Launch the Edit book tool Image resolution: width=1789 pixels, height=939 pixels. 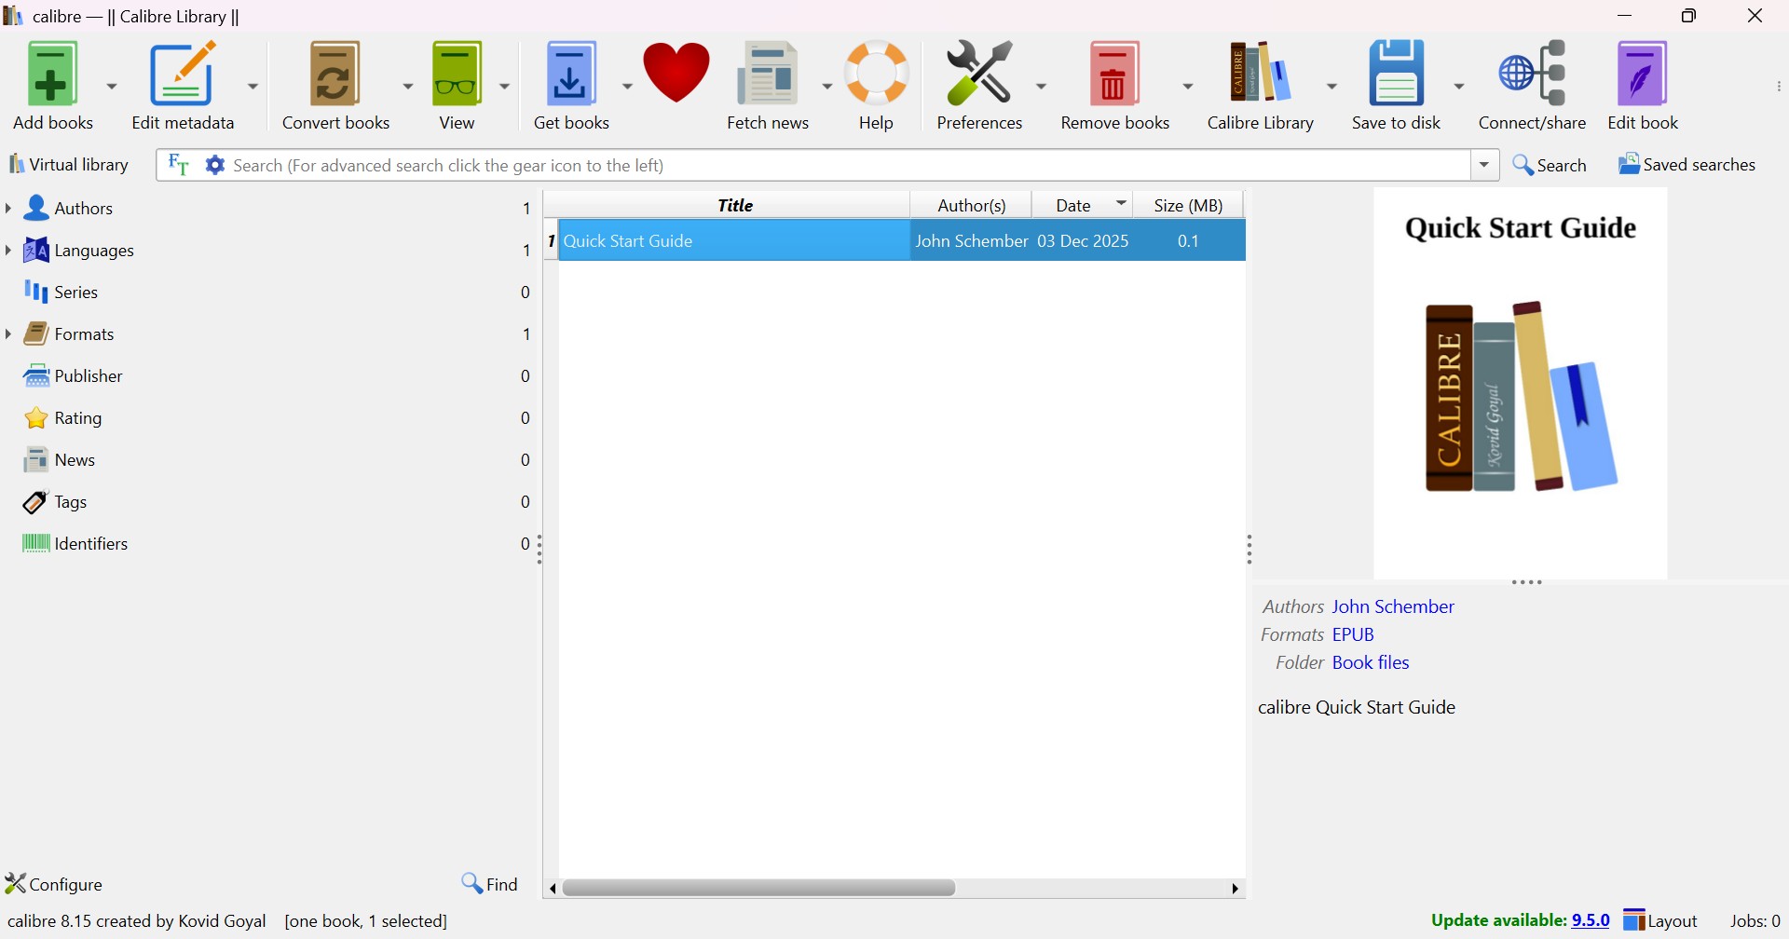pyautogui.click(x=1641, y=84)
